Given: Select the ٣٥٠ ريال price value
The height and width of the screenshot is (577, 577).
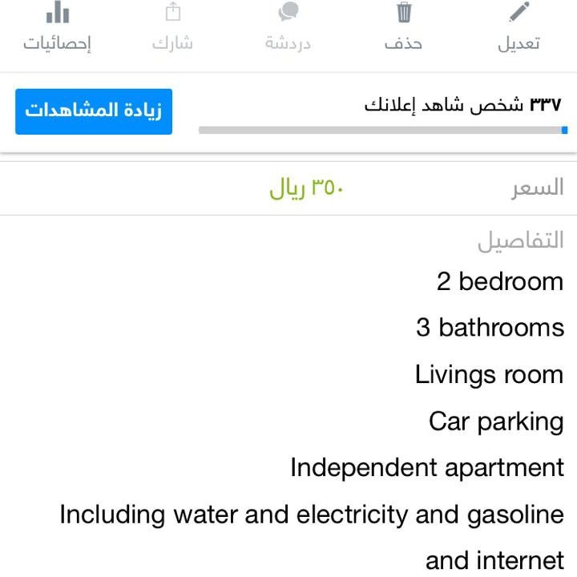Looking at the screenshot, I should coord(306,188).
